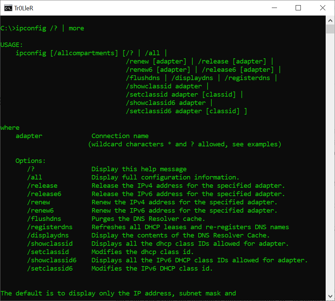Select the /all option text
The image size is (335, 301).
coord(35,177)
